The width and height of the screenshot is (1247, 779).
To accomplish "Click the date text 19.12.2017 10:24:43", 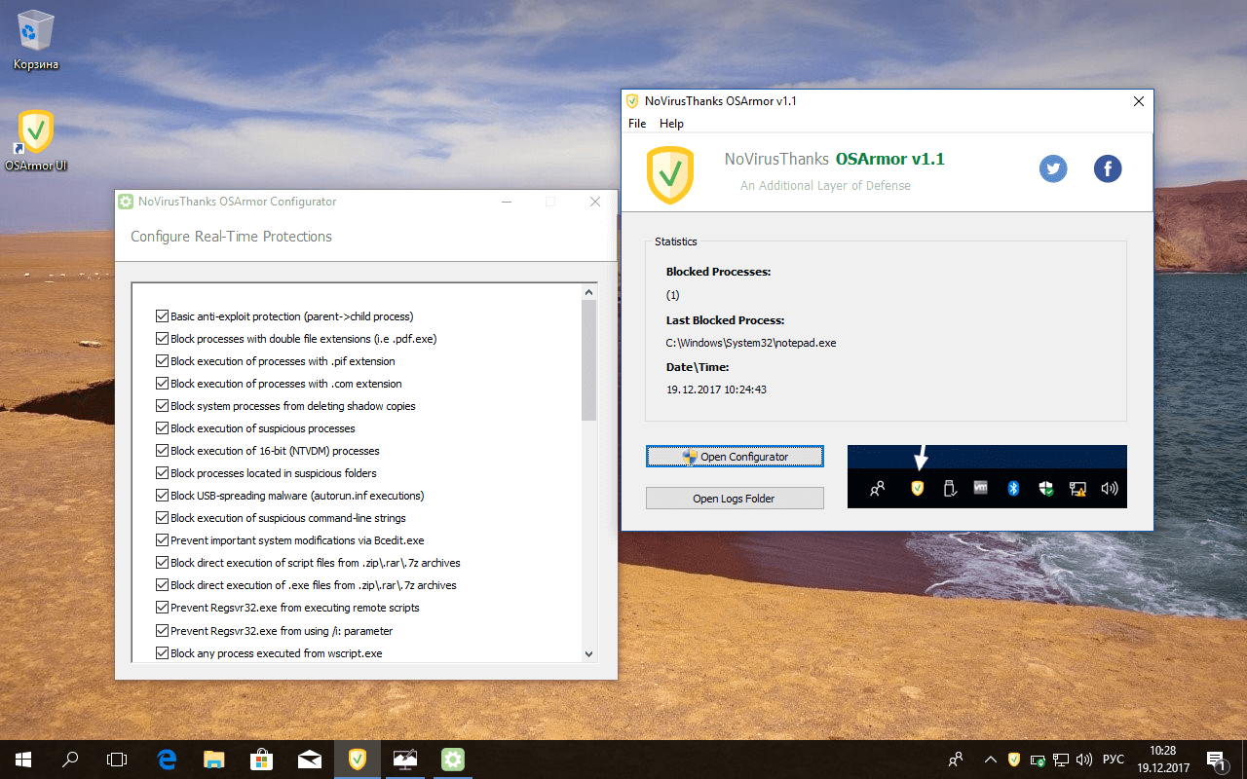I will 716,389.
